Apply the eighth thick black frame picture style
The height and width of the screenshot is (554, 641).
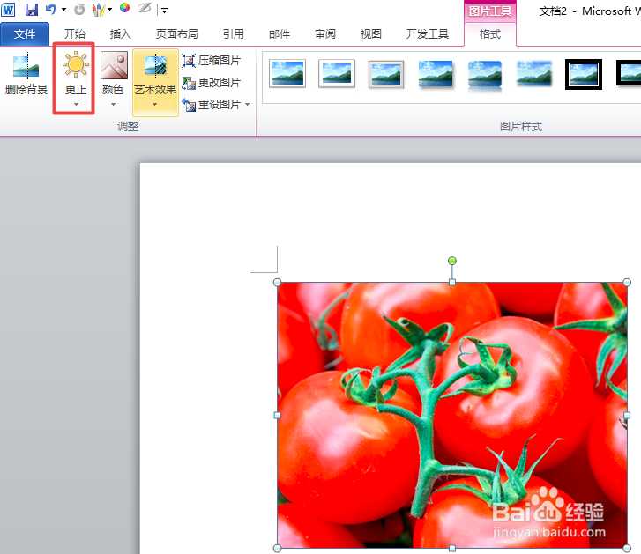tap(629, 73)
